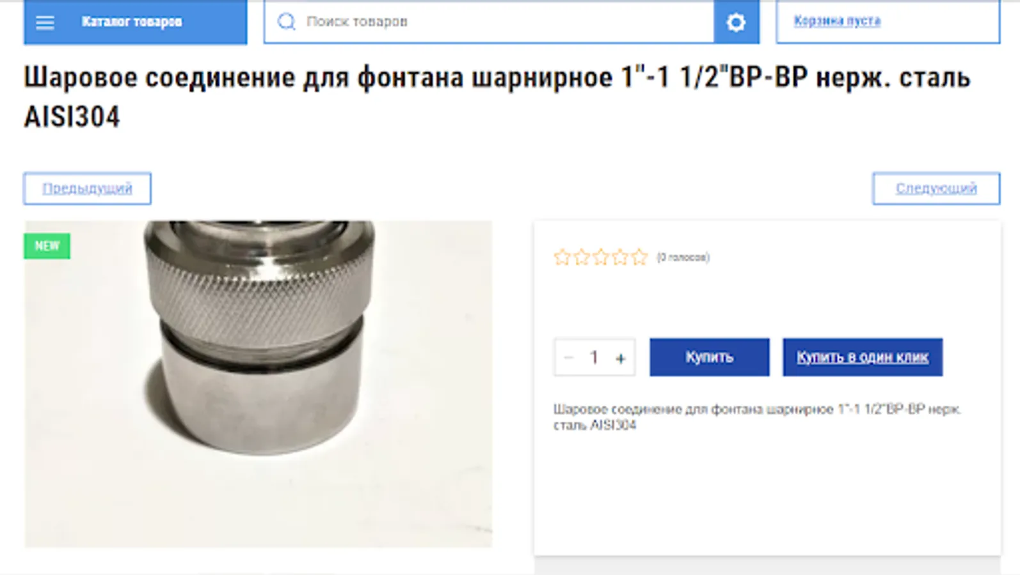Increase quantity with plus button
This screenshot has height=575, width=1020.
click(620, 358)
